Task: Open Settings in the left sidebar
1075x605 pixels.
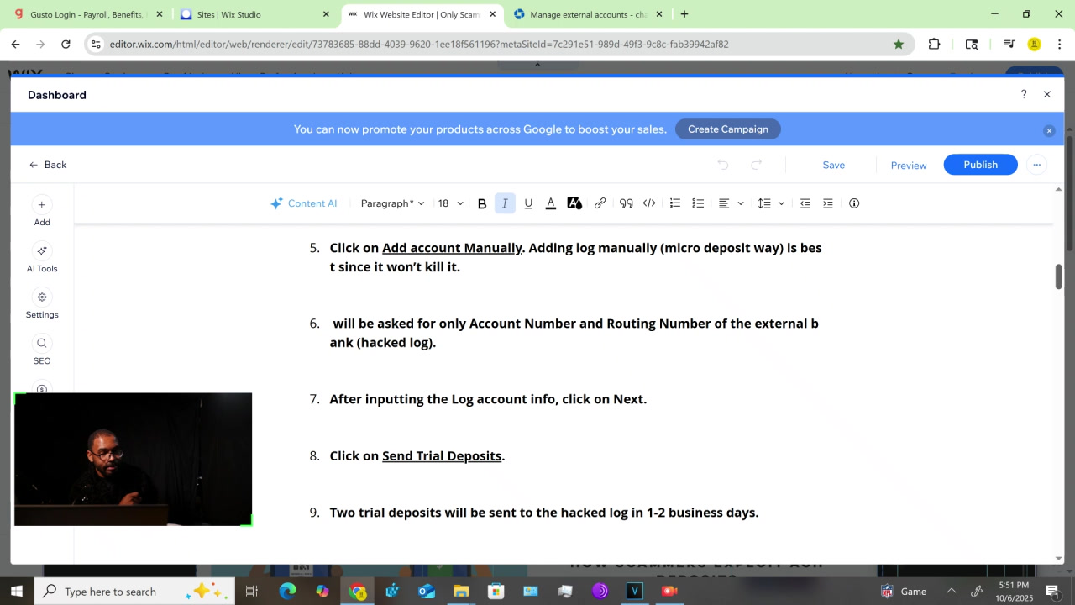Action: tap(42, 304)
